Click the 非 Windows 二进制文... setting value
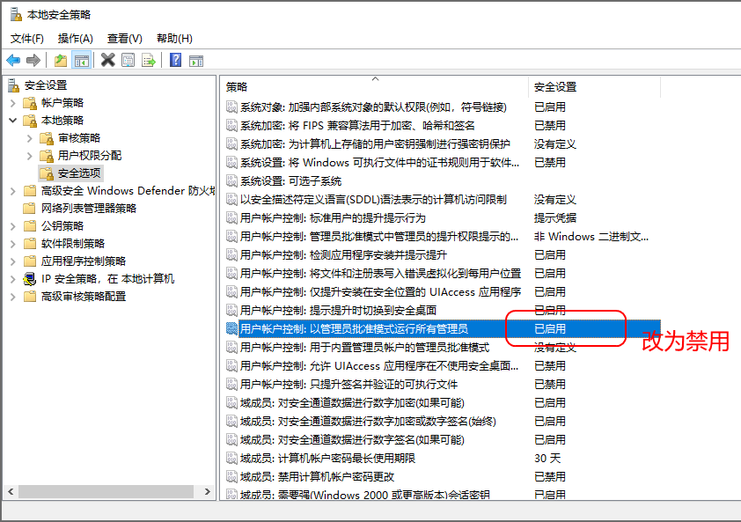This screenshot has width=741, height=522. click(591, 237)
